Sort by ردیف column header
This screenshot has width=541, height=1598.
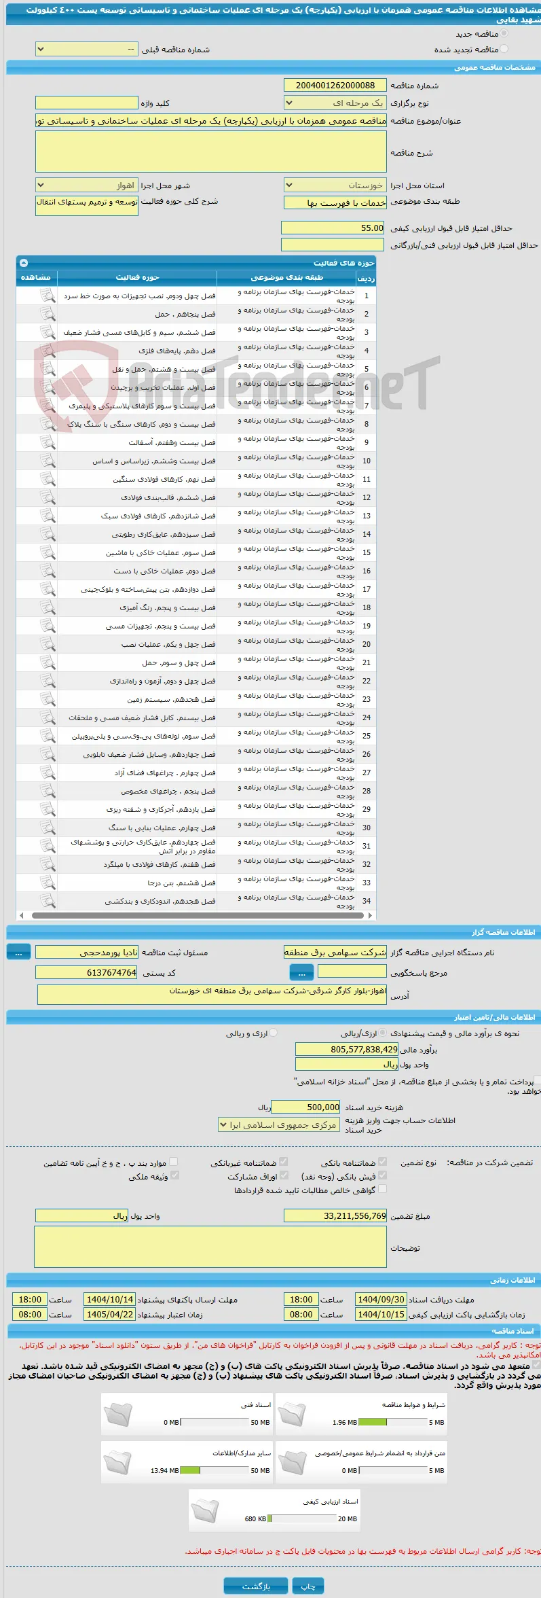tap(366, 278)
